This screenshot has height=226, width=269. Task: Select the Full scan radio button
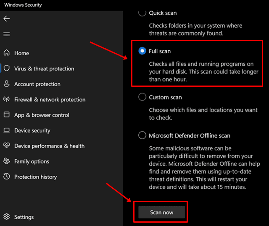point(142,51)
